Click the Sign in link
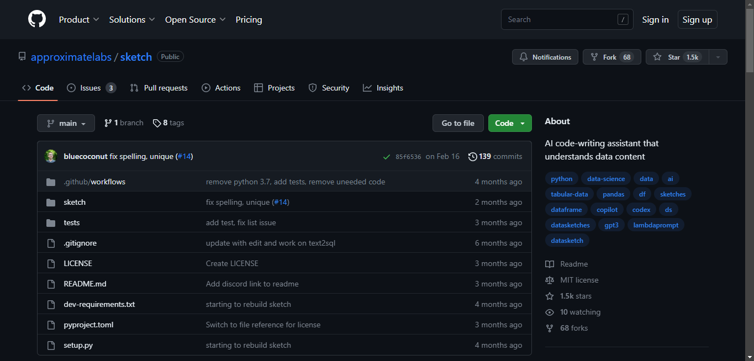Screen dimensions: 754x361 click(x=655, y=19)
